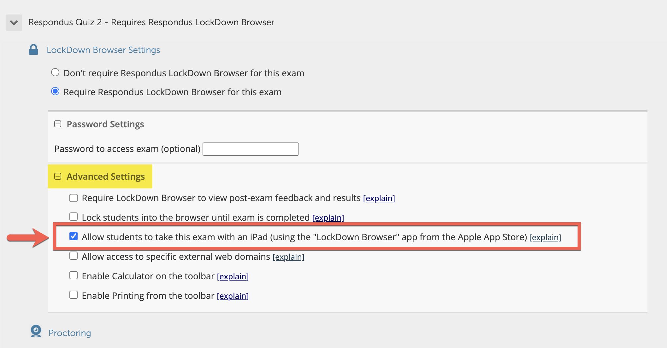Click the LockDown Browser padlock icon
Image resolution: width=667 pixels, height=348 pixels.
click(x=33, y=50)
